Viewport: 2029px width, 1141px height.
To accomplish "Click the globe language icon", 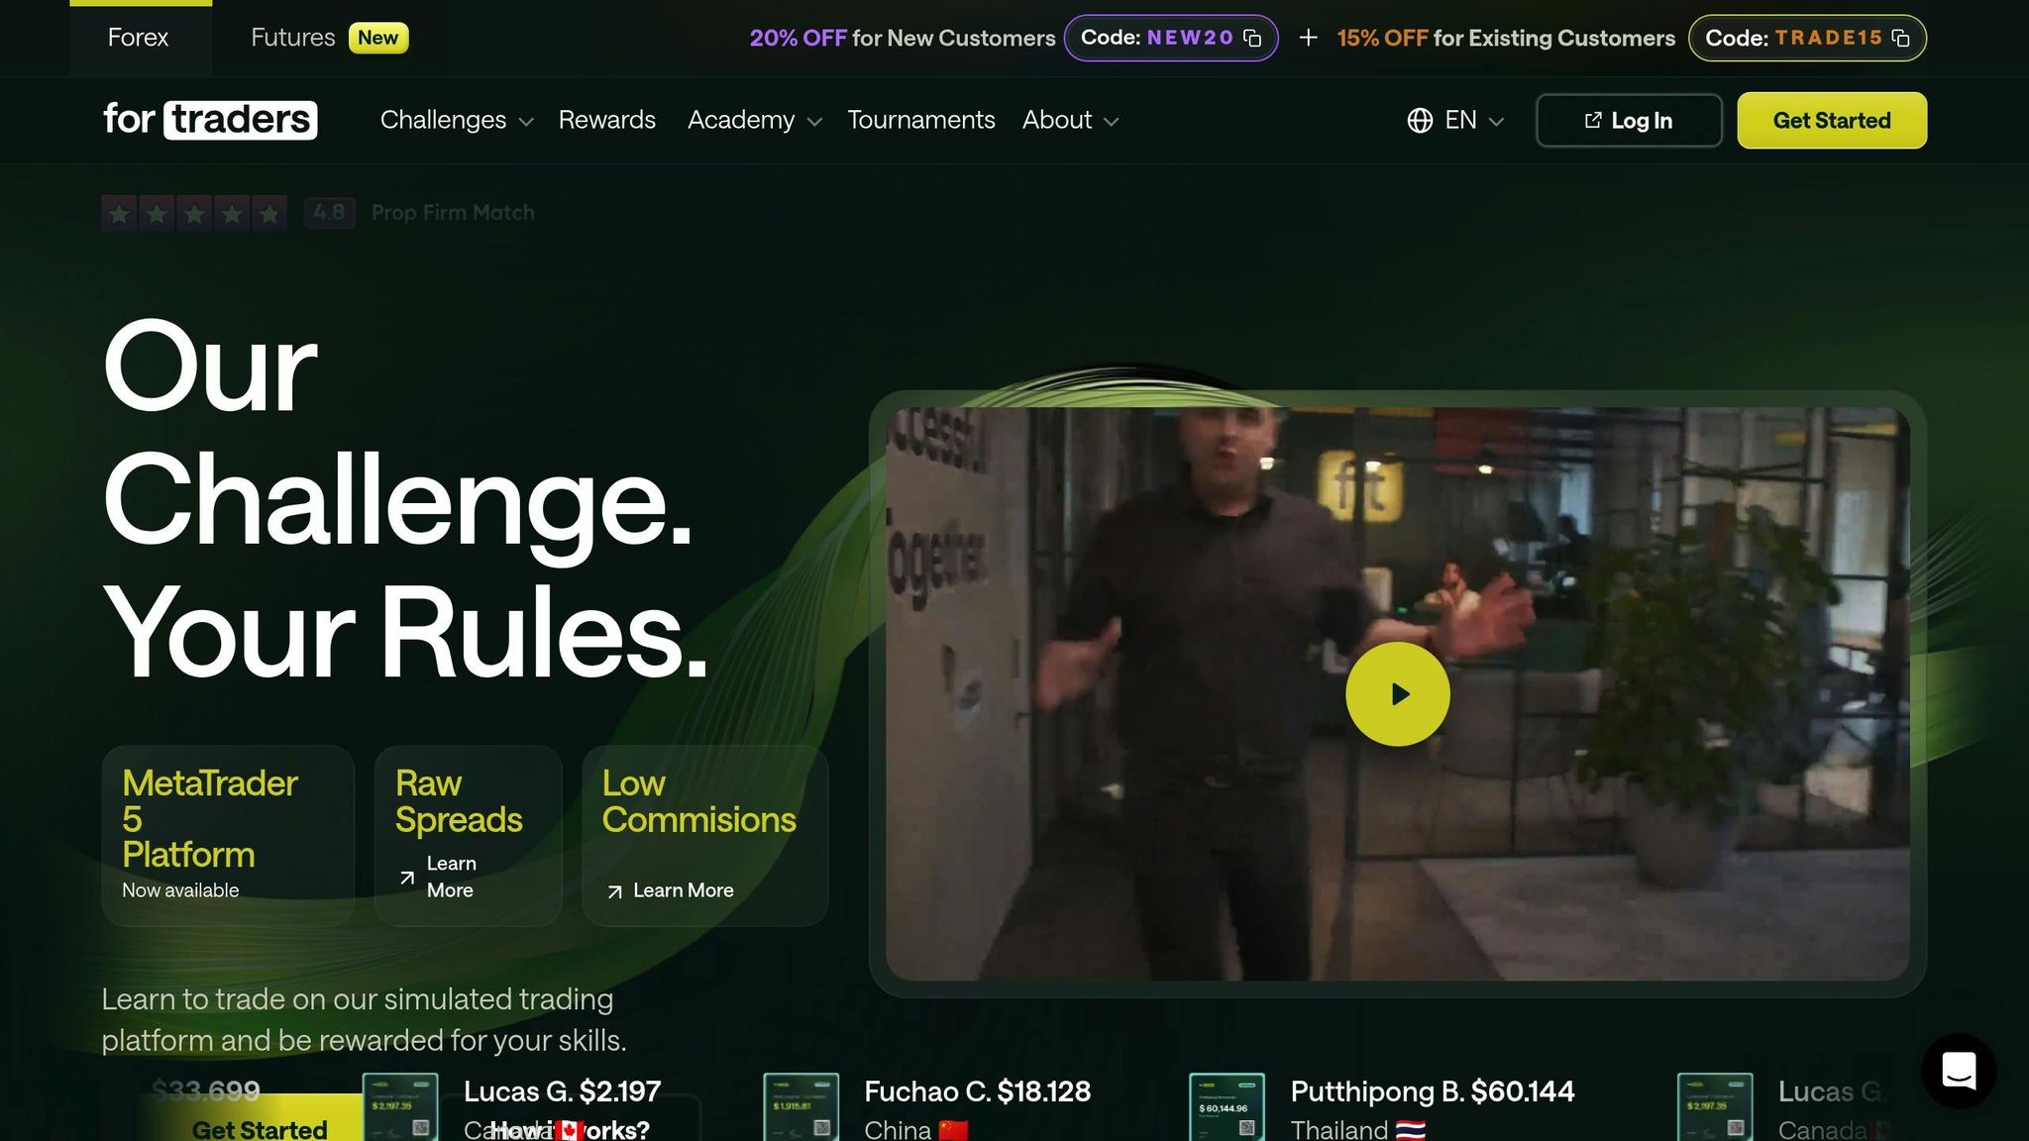I will 1420,120.
